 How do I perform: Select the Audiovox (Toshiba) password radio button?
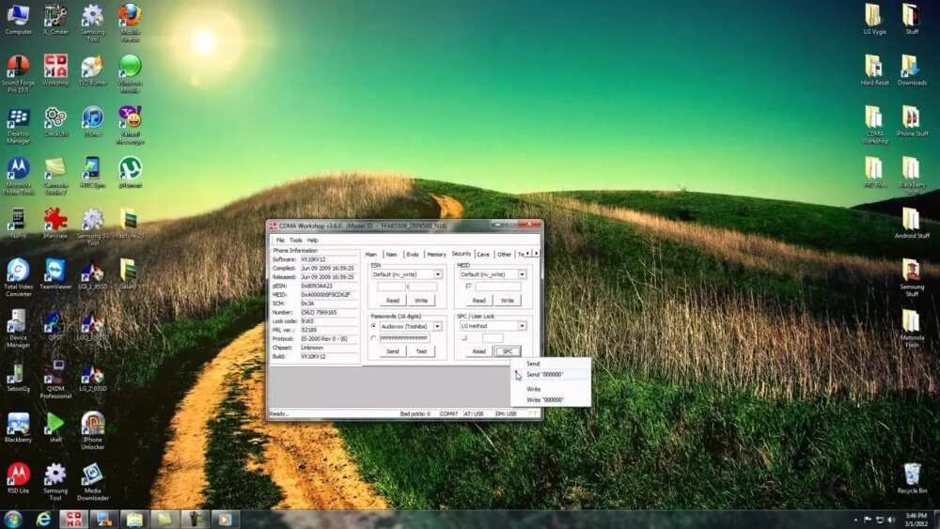(373, 326)
